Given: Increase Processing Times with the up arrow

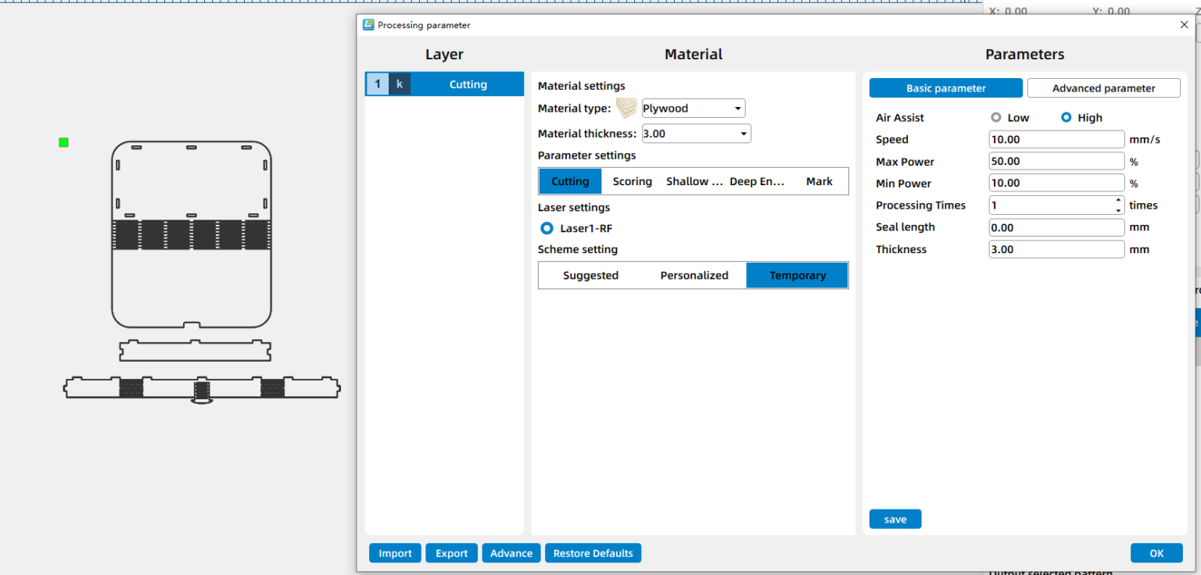Looking at the screenshot, I should coord(1119,201).
